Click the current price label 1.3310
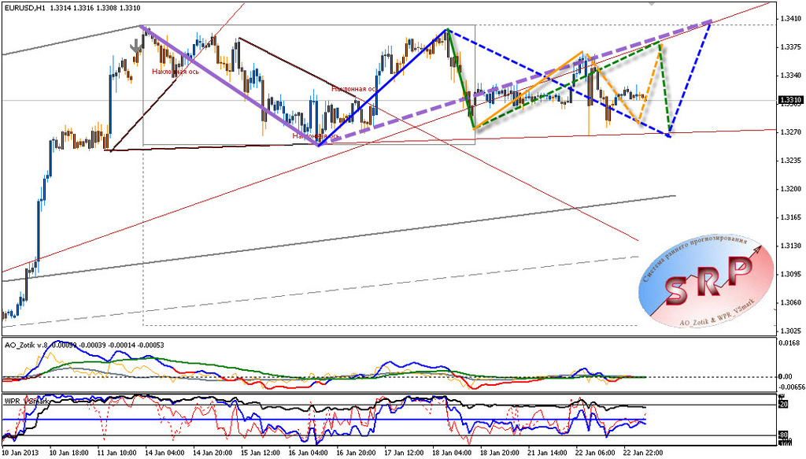 point(789,100)
